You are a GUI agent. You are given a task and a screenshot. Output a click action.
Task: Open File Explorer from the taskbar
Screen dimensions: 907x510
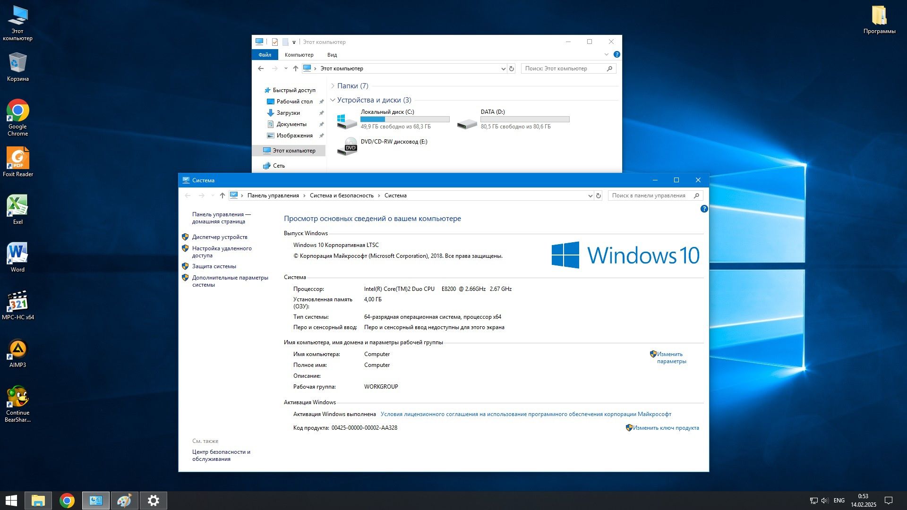coord(38,501)
